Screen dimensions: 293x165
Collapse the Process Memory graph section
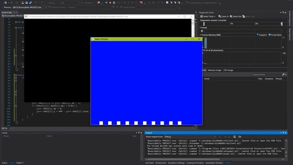point(200,35)
